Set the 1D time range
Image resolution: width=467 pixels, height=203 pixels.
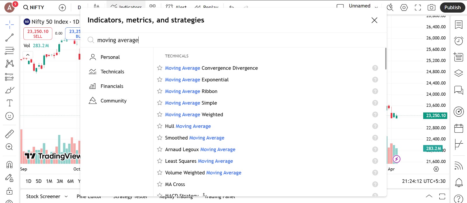coord(28,181)
